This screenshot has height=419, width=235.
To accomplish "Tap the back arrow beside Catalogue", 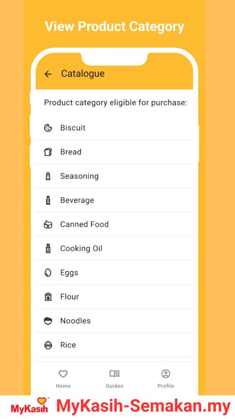I will point(48,74).
